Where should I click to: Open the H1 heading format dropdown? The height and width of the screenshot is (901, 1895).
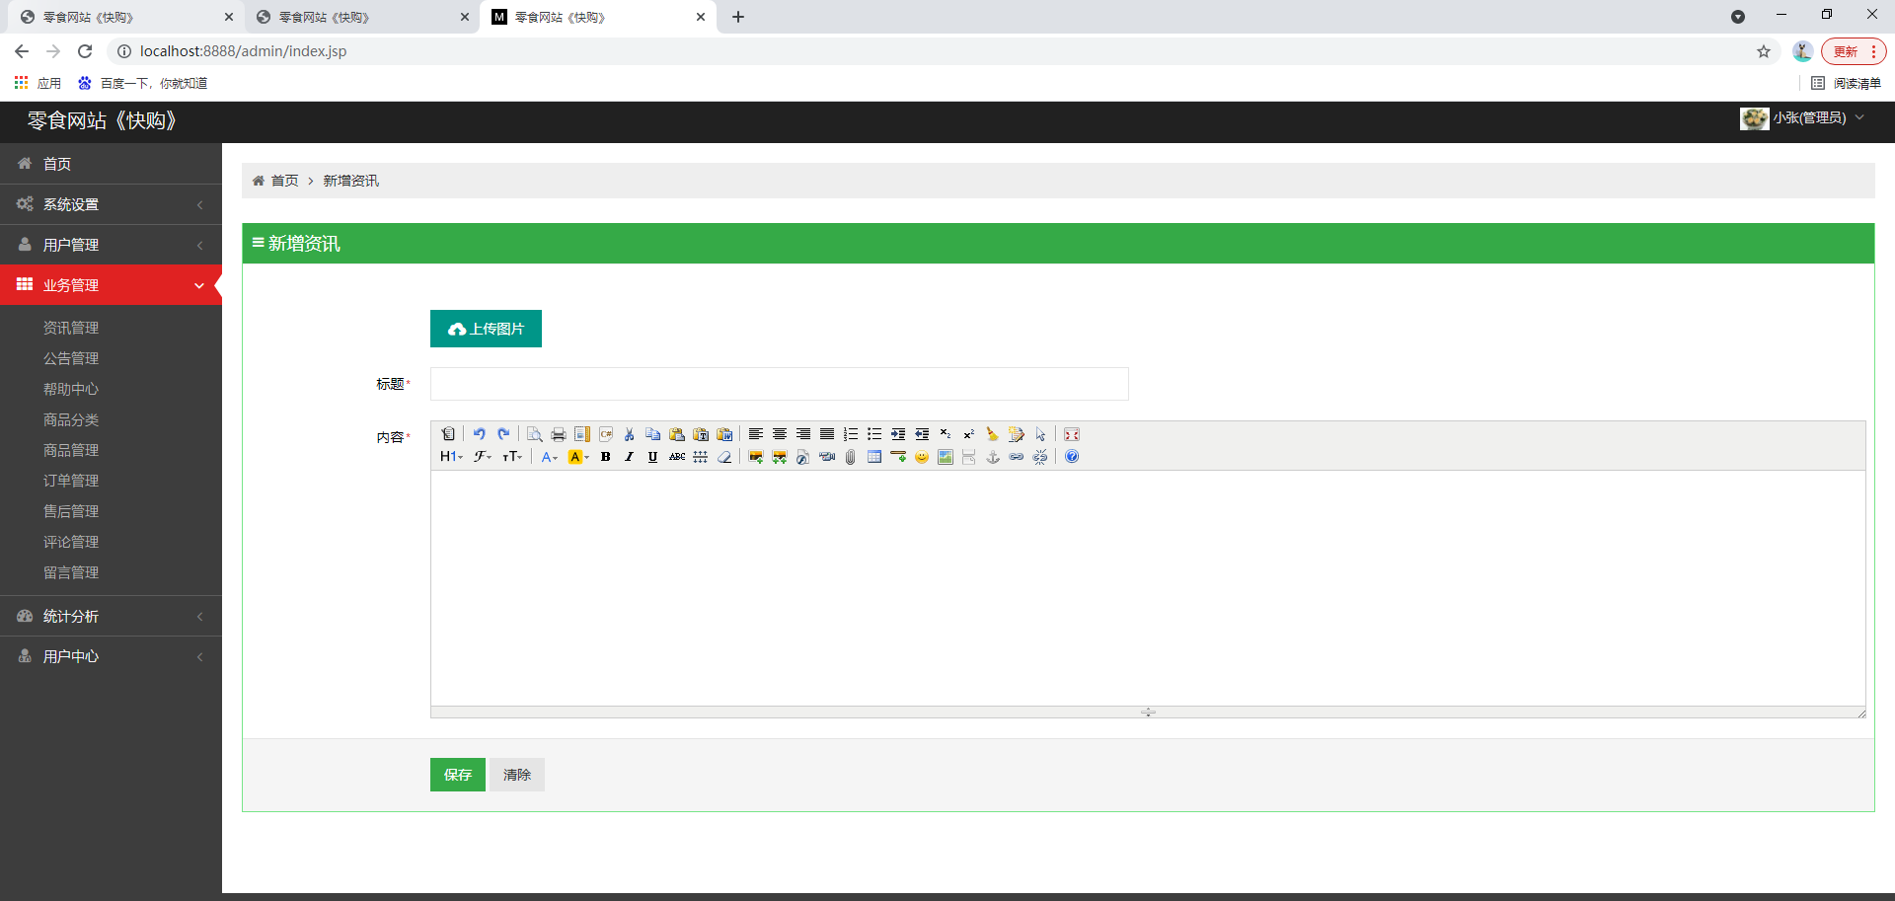tap(451, 457)
